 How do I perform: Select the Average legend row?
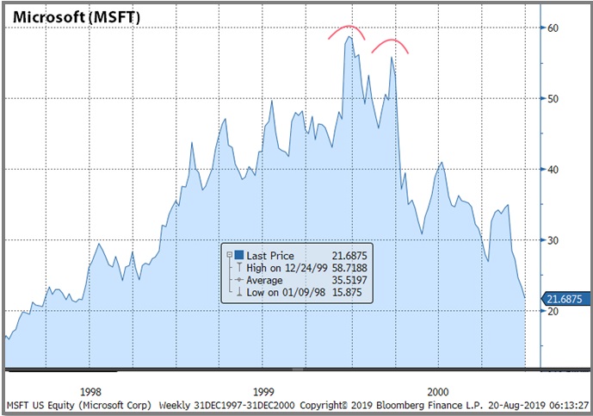pyautogui.click(x=266, y=281)
